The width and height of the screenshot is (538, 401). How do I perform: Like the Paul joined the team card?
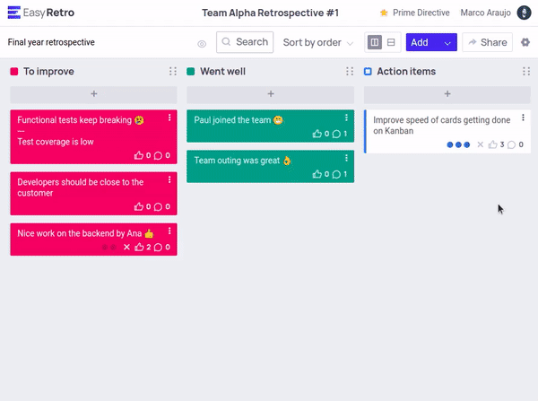coord(317,134)
